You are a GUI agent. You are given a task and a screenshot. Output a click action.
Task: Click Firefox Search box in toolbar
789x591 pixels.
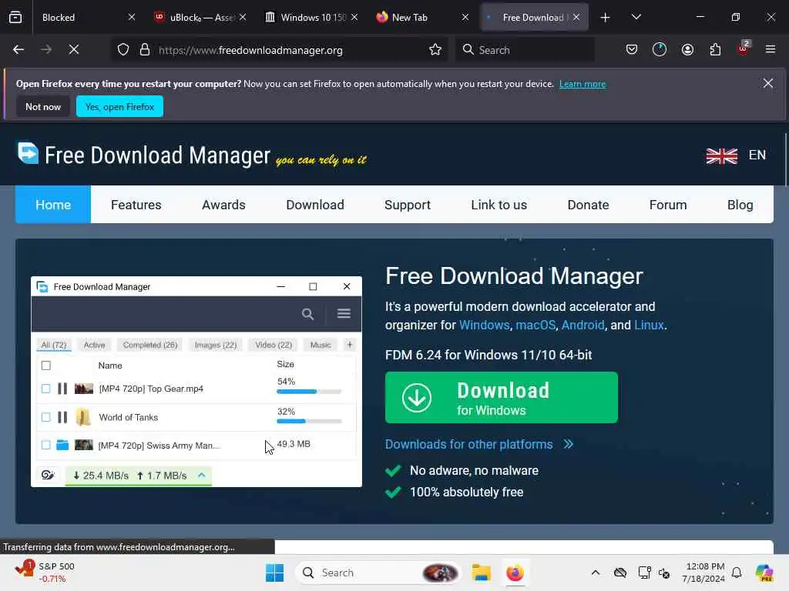pos(525,50)
